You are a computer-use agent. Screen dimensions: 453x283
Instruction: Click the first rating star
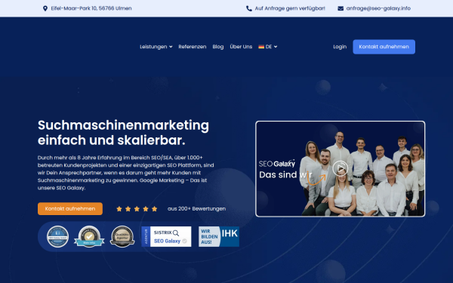[x=119, y=209]
